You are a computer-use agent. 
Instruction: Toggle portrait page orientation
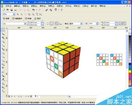pos(48,24)
